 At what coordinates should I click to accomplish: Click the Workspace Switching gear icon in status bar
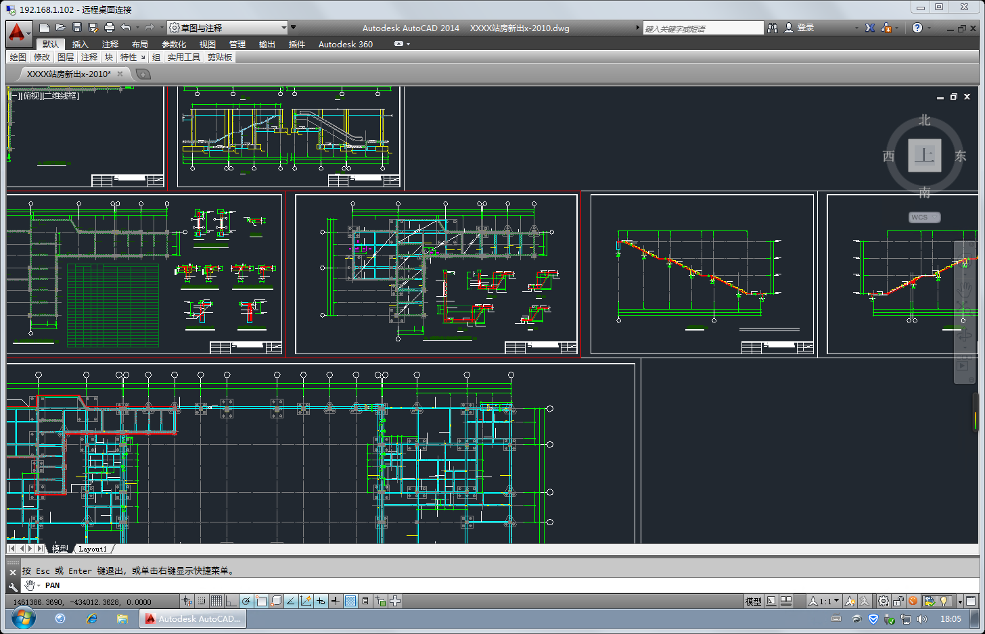(x=884, y=601)
